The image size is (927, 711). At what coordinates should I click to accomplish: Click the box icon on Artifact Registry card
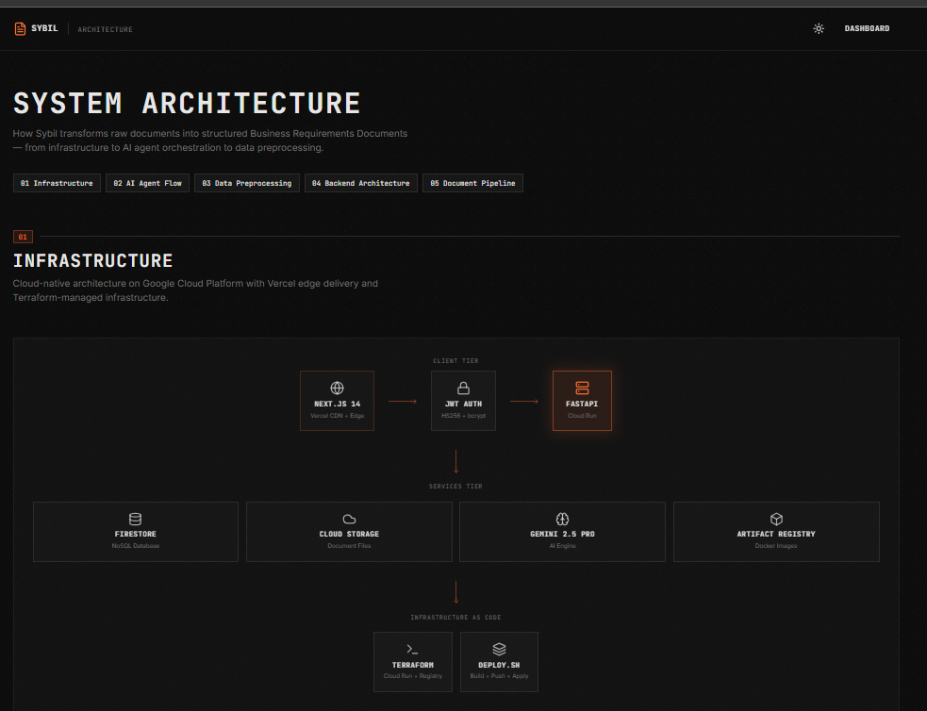point(776,519)
